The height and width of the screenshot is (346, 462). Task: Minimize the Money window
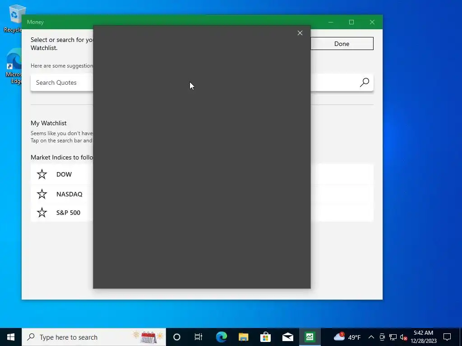(331, 22)
